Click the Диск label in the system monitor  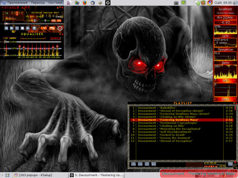point(225,63)
